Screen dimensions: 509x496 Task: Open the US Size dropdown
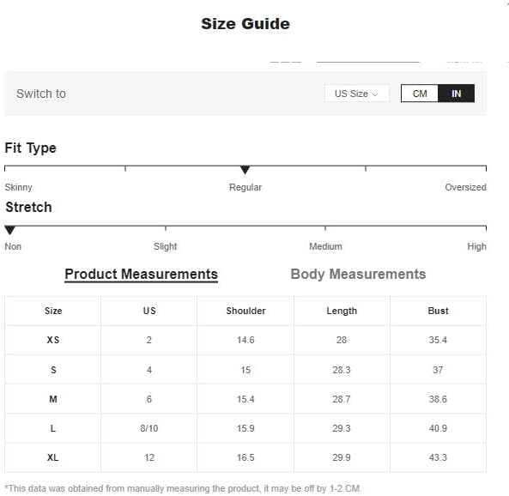357,94
